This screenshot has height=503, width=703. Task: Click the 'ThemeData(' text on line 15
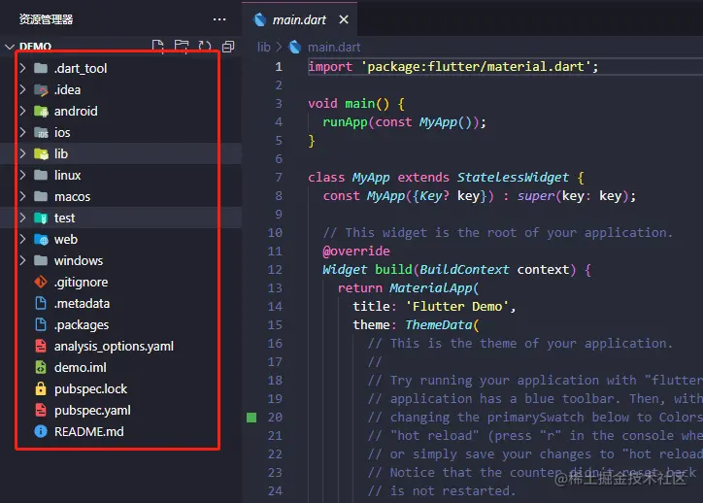tap(442, 325)
